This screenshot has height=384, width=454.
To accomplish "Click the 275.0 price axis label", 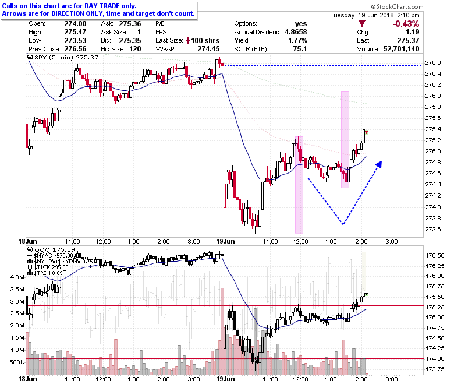I will pos(433,152).
